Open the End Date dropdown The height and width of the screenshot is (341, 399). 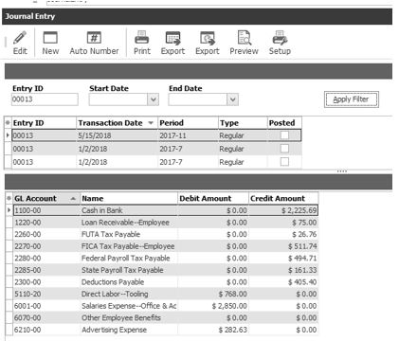coord(233,99)
